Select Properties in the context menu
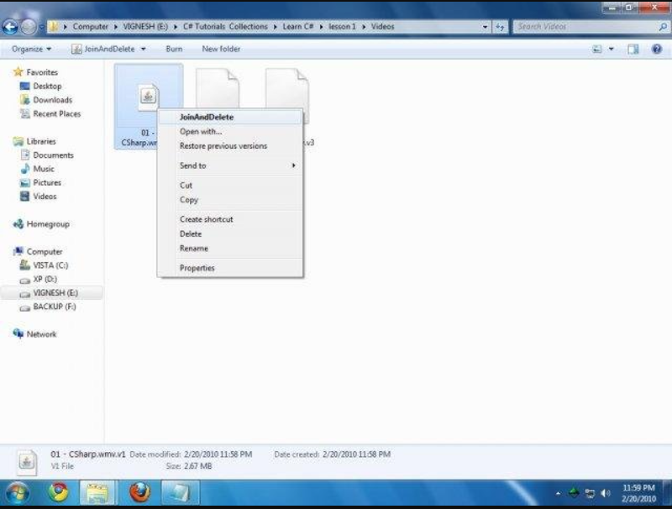Screen dimensions: 672x509 197,268
